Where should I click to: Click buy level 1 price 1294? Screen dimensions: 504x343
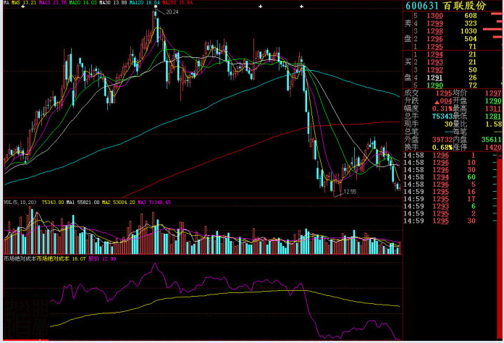[434, 54]
